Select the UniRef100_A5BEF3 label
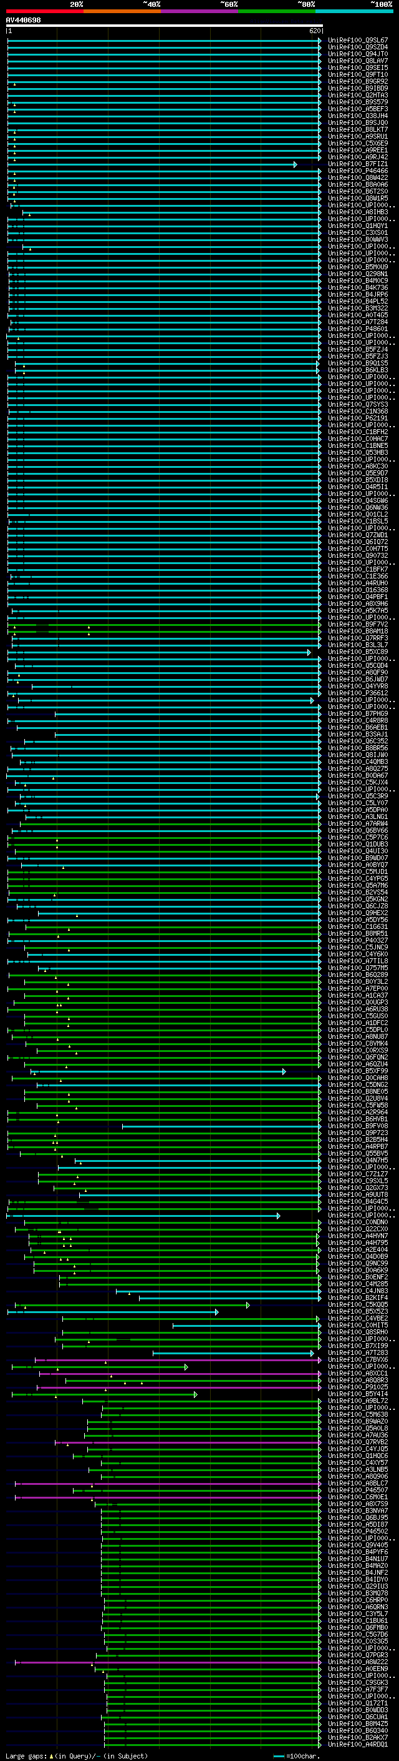The height and width of the screenshot is (1761, 399). tap(358, 109)
